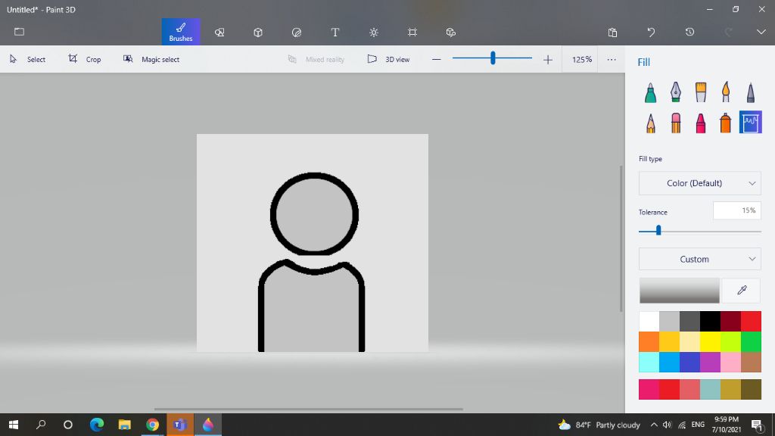Switch to 3D view mode

click(387, 59)
